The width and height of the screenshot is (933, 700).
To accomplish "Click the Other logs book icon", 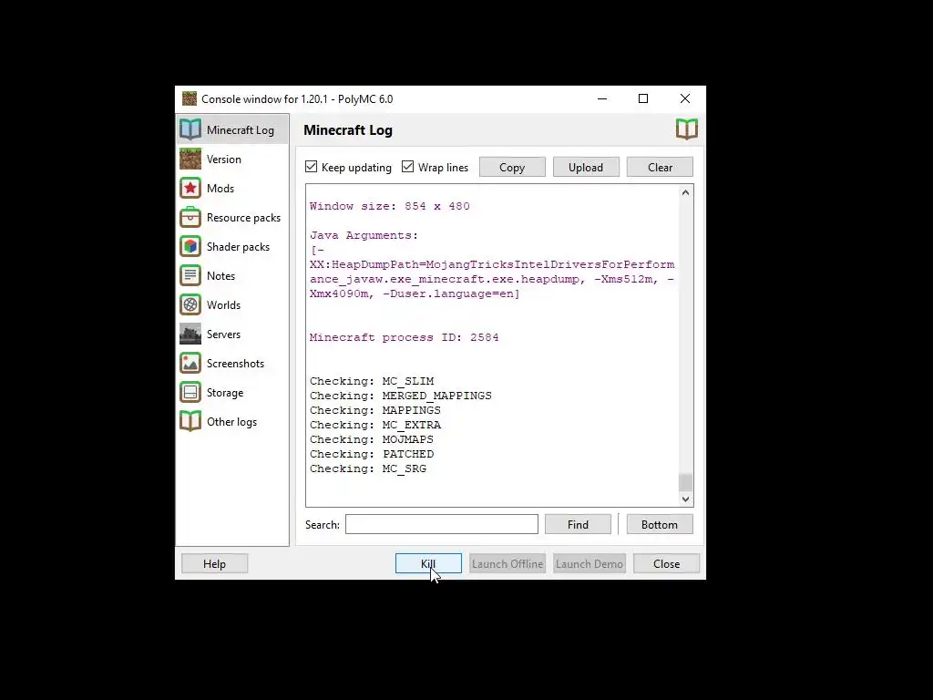I will pos(190,421).
